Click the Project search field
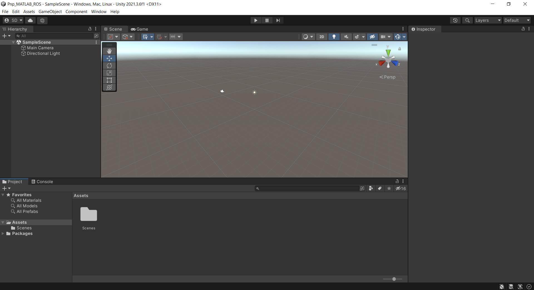534x290 pixels. [306, 188]
